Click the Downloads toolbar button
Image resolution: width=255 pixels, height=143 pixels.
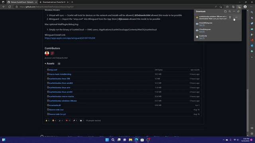239,7
